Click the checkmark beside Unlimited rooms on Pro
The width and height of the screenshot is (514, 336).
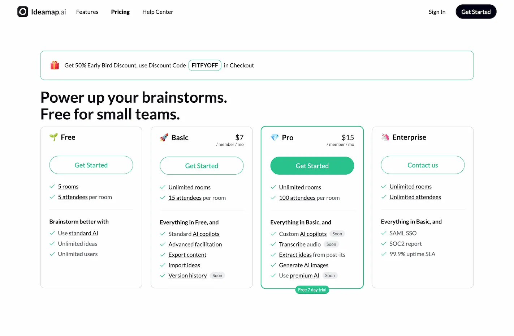tap(273, 187)
